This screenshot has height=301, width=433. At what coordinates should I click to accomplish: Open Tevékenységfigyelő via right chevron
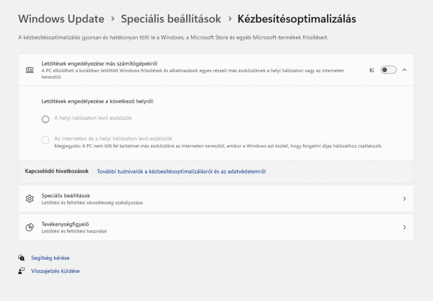[404, 227]
